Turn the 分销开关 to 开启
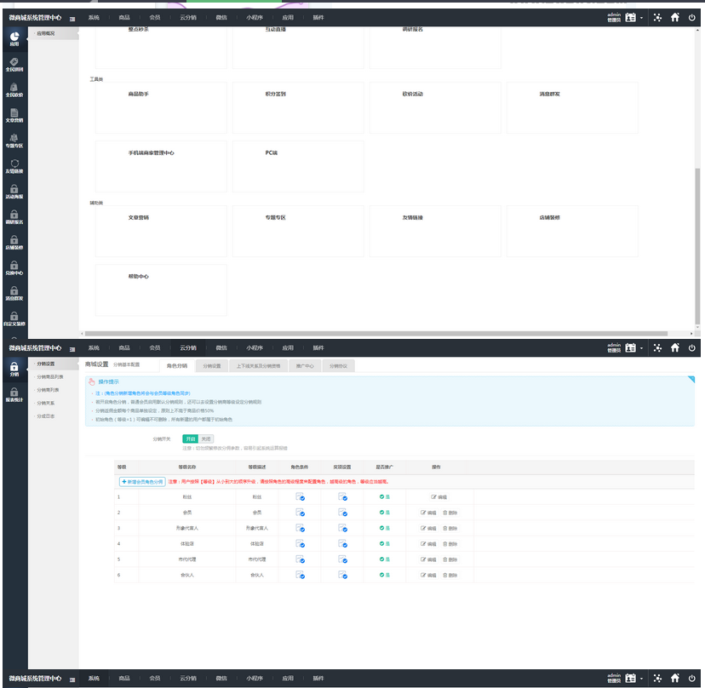This screenshot has height=688, width=705. 190,439
